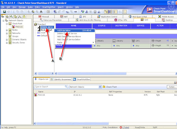Screen dimensions: 177x129
Task: Select the FW2-US gateway in tree
Action: [x=19, y=27]
